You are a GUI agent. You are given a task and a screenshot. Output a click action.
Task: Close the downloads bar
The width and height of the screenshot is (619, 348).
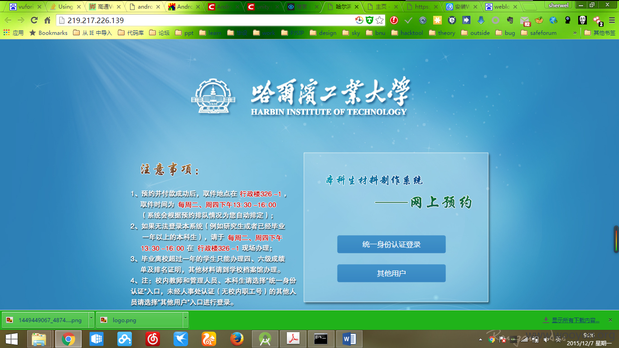pos(610,320)
